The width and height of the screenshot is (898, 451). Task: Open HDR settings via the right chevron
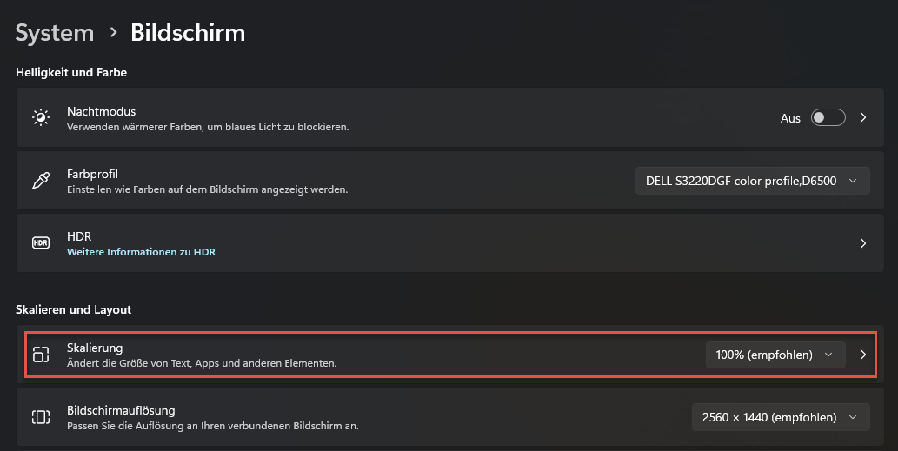coord(863,243)
